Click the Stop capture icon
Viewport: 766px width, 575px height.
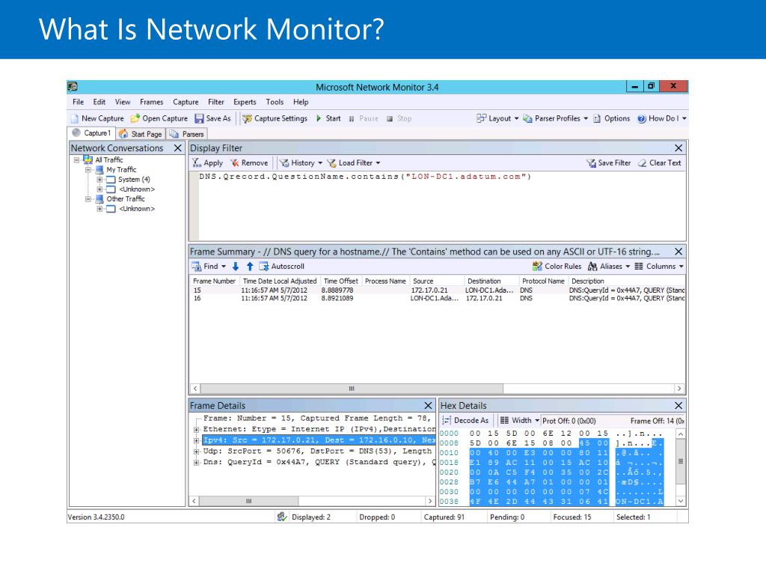pos(389,118)
